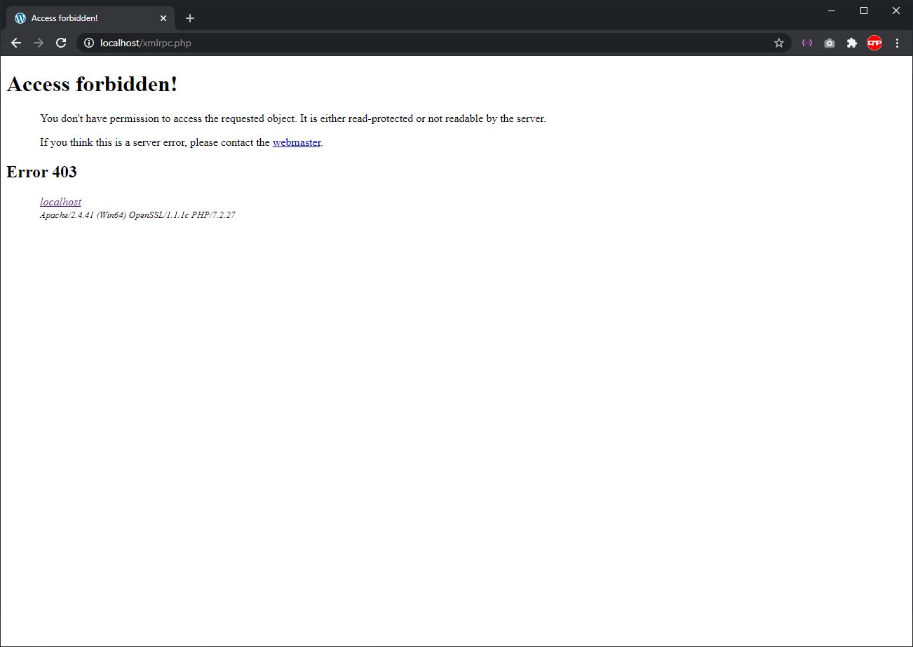
Task: Open the purple broadcast extension icon
Action: click(807, 43)
